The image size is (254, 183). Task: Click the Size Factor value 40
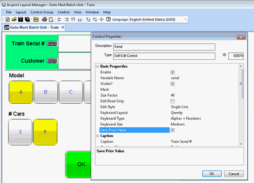[x=173, y=95]
